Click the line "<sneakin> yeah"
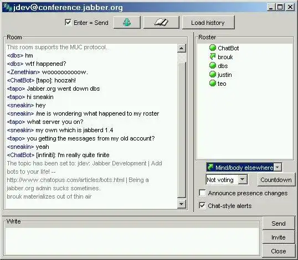Image resolution: width=298 pixels, height=260 pixels. 28,147
